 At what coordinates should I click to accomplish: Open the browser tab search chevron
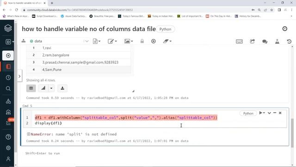[265, 3]
